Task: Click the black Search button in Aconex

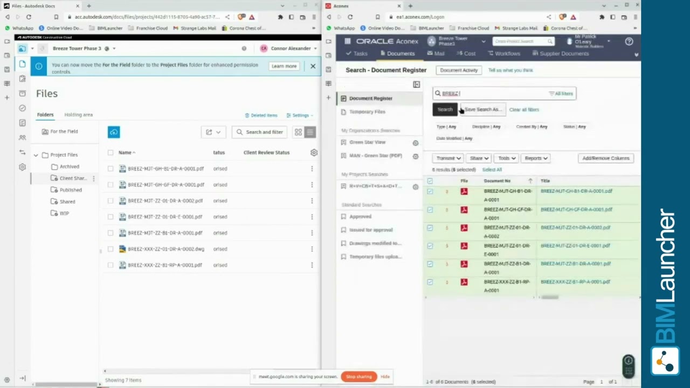Action: [445, 109]
